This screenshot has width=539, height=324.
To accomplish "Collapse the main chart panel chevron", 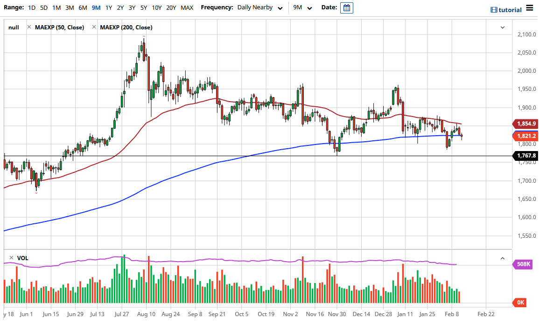I will pyautogui.click(x=503, y=27).
